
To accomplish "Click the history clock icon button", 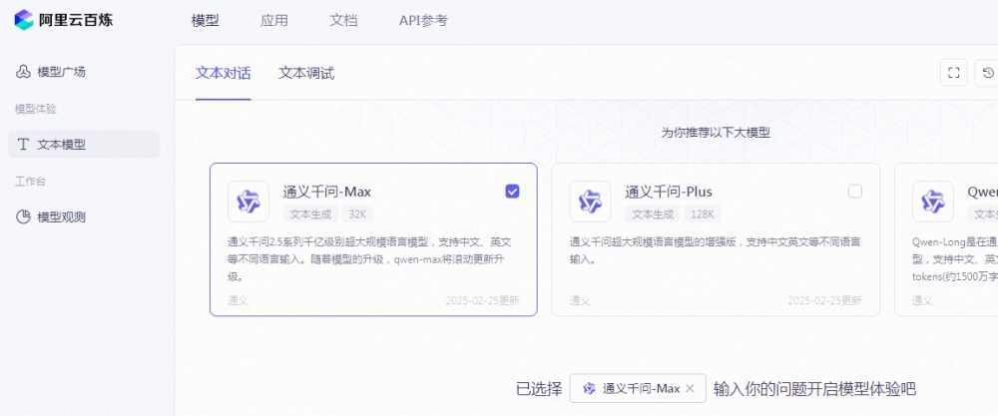I will 988,73.
